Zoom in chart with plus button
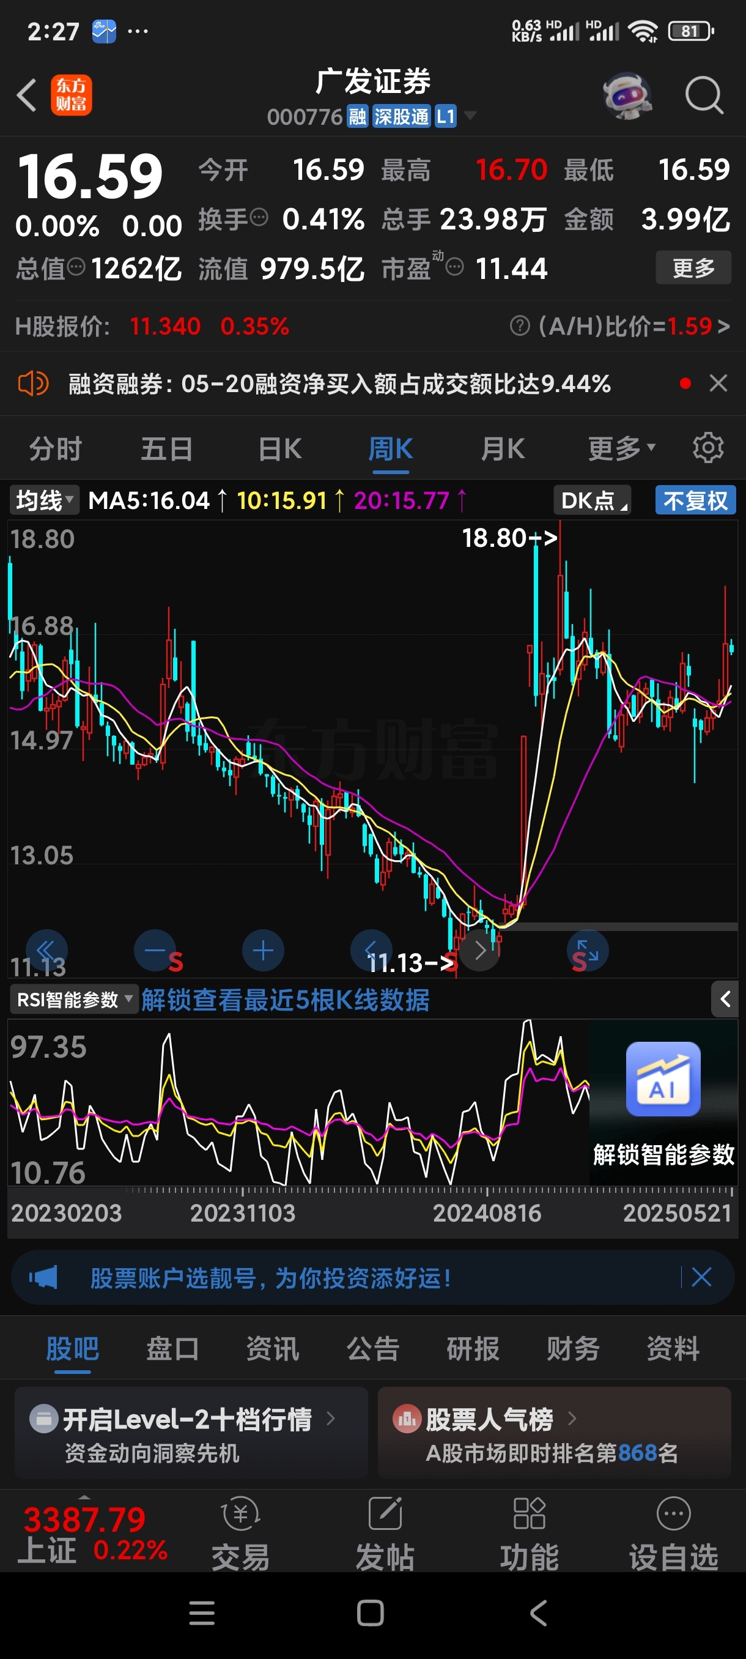 (x=262, y=951)
